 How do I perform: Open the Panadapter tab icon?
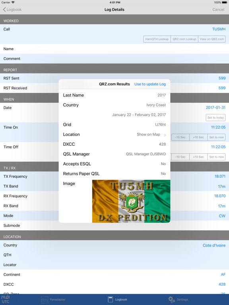pos(45,299)
